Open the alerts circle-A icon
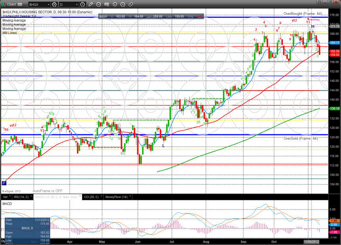The image size is (341, 245). 123,4
